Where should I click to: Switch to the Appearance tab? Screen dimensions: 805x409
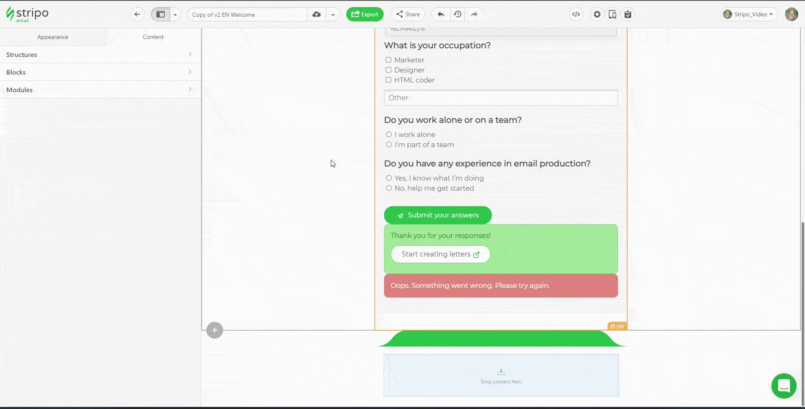pyautogui.click(x=53, y=37)
